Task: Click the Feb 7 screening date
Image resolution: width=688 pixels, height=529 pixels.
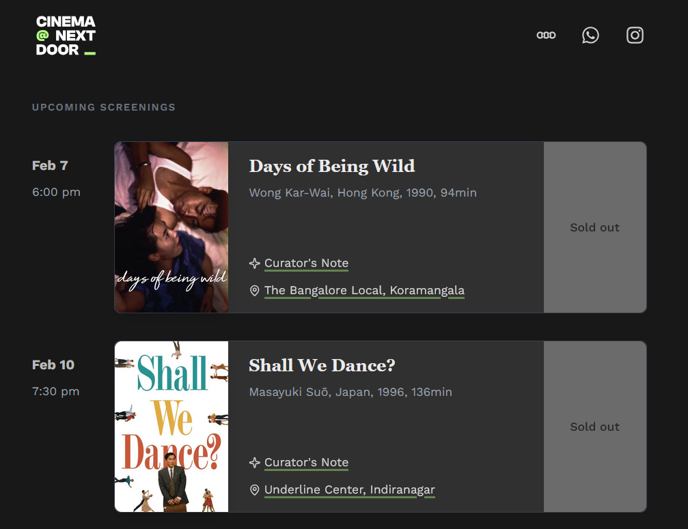Action: tap(50, 166)
